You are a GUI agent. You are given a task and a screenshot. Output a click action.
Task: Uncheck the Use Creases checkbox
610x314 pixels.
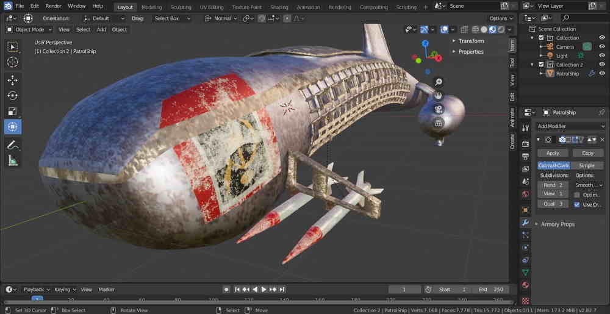[577, 204]
